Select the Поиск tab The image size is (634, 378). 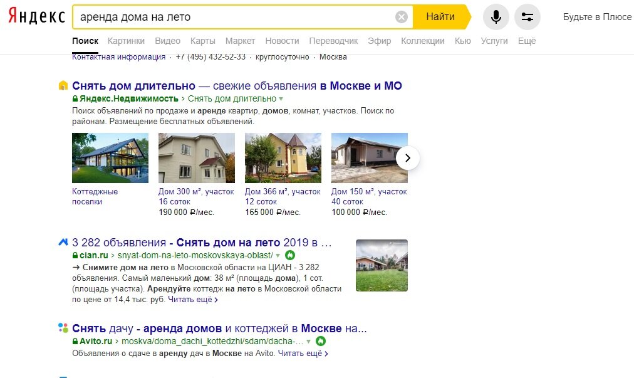click(85, 41)
